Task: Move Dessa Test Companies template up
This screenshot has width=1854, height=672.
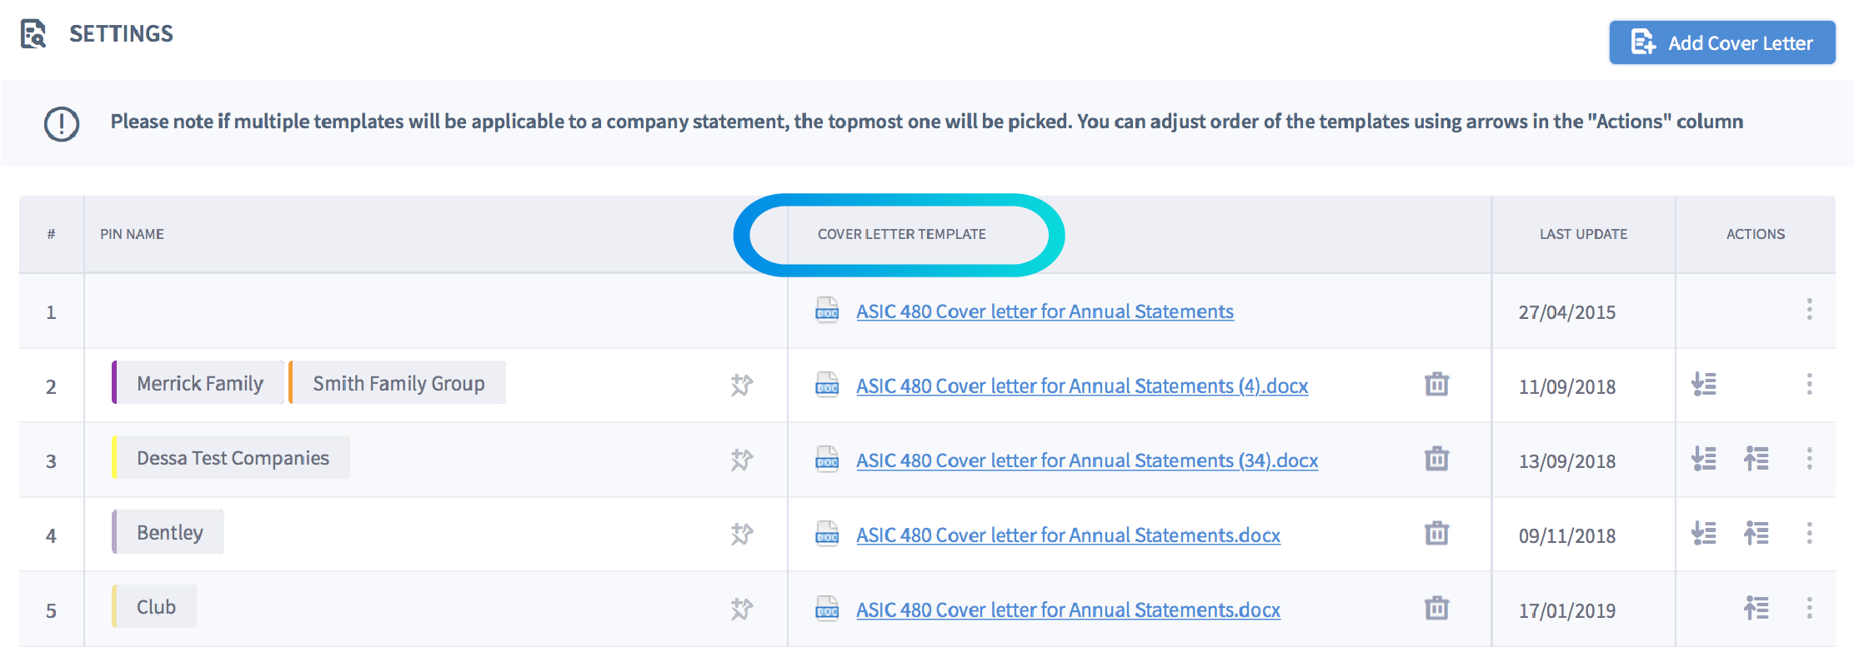Action: pos(1756,459)
